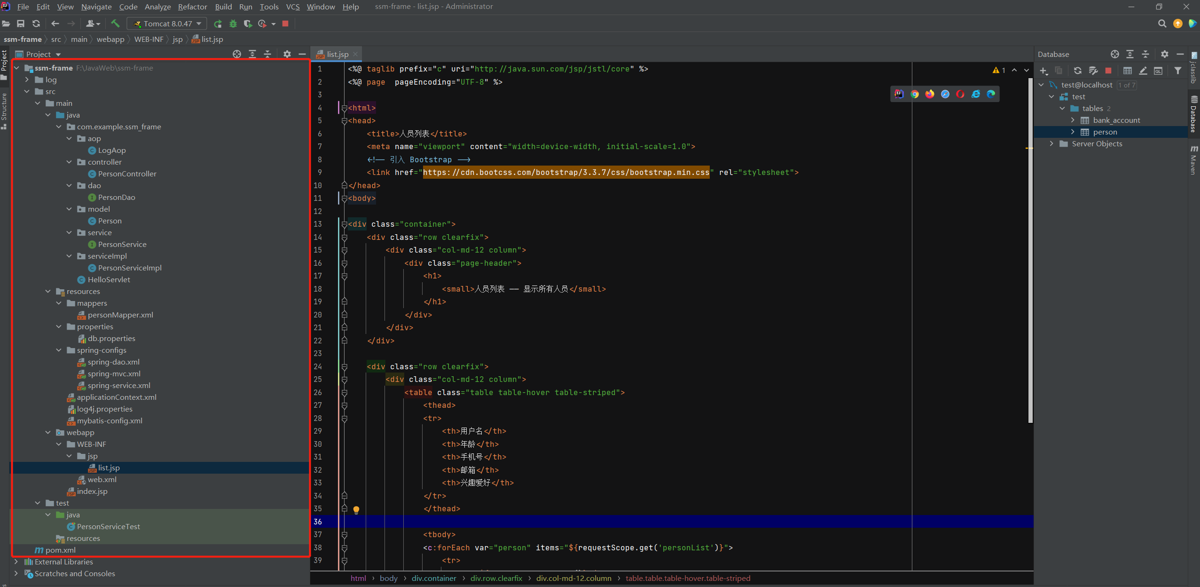Expand the log folder

click(x=27, y=79)
